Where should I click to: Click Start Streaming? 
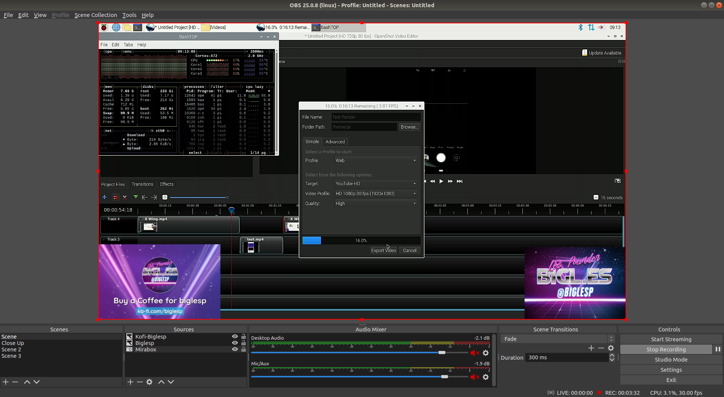coord(671,339)
